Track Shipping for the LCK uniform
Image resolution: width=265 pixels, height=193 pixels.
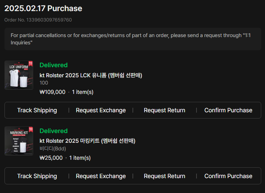click(x=37, y=110)
